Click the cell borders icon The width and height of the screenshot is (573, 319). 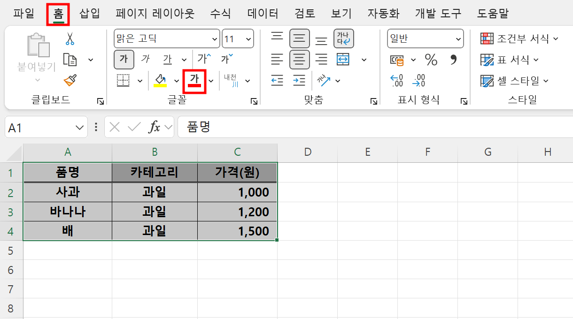(123, 81)
